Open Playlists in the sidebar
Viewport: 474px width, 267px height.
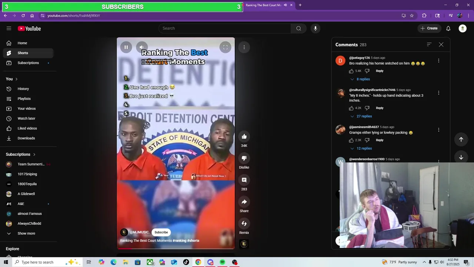click(x=28, y=99)
